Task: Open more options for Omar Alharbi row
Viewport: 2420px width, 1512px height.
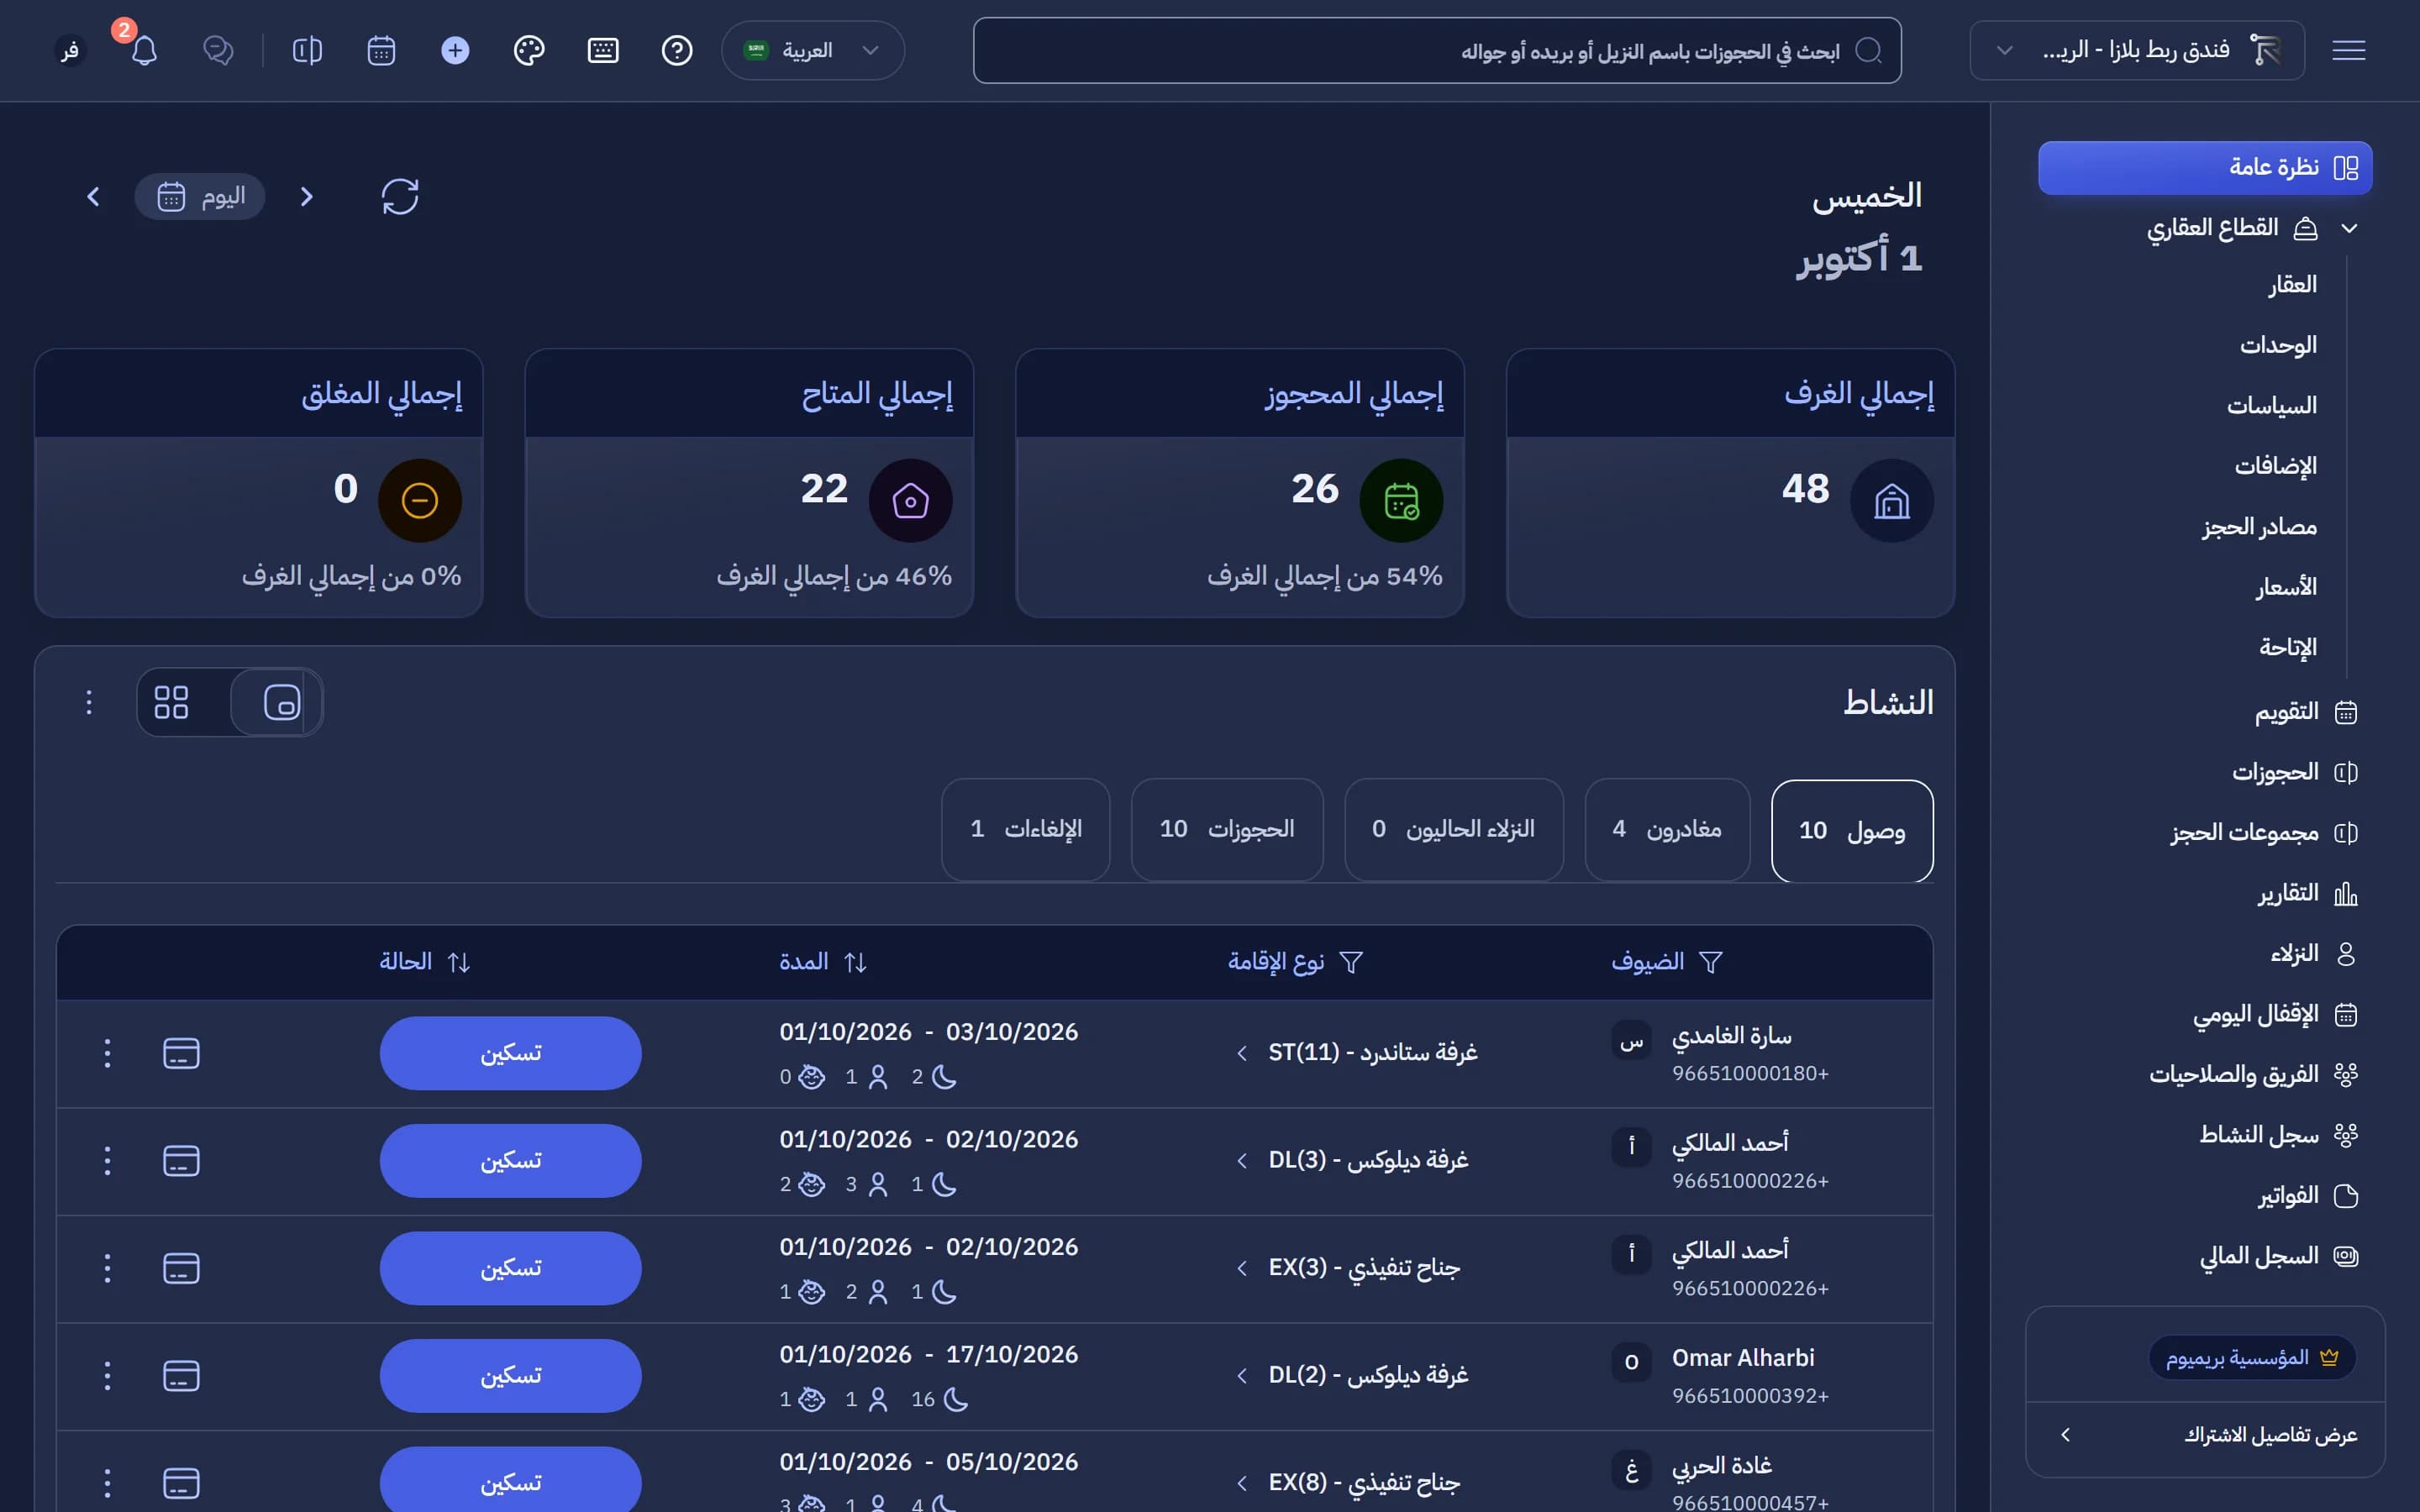Action: (x=107, y=1375)
